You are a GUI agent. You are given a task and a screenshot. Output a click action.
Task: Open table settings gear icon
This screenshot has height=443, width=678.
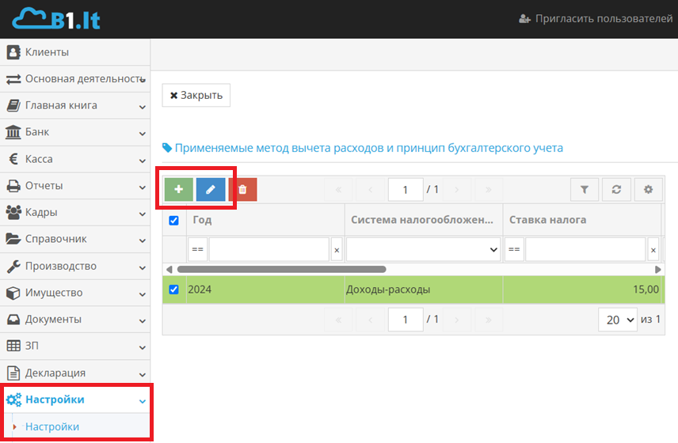648,189
